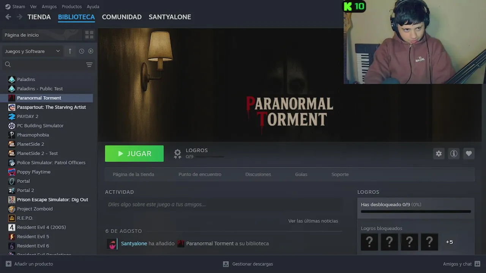Open the Discusiones link
The image size is (486, 273).
point(258,174)
